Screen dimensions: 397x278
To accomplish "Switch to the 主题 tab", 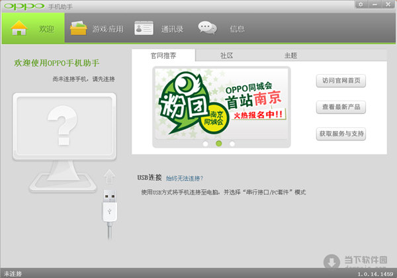I will point(290,56).
